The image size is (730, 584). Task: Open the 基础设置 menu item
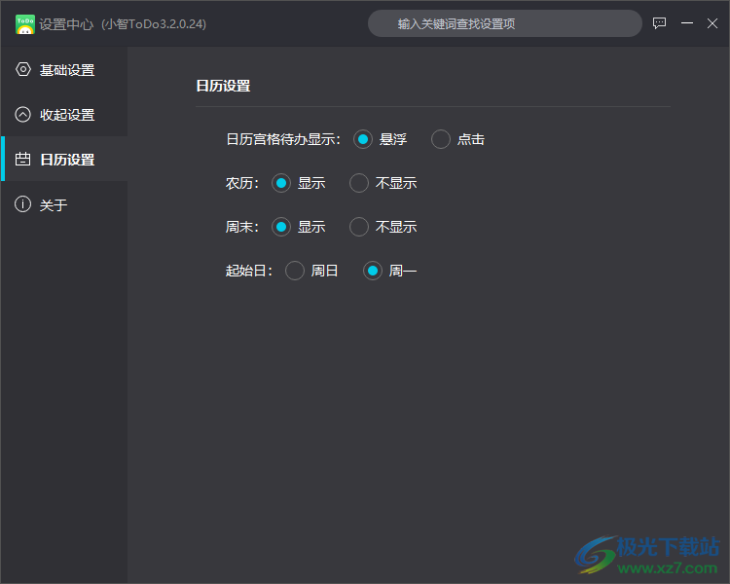pos(64,69)
